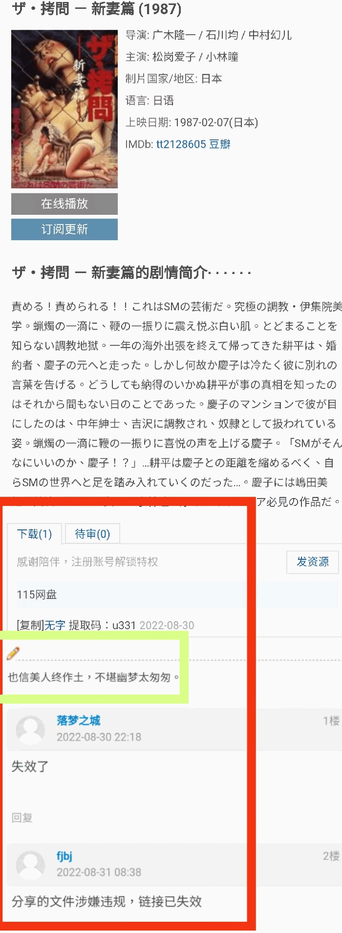Click 在线播放 button
The image size is (342, 933).
64,204
